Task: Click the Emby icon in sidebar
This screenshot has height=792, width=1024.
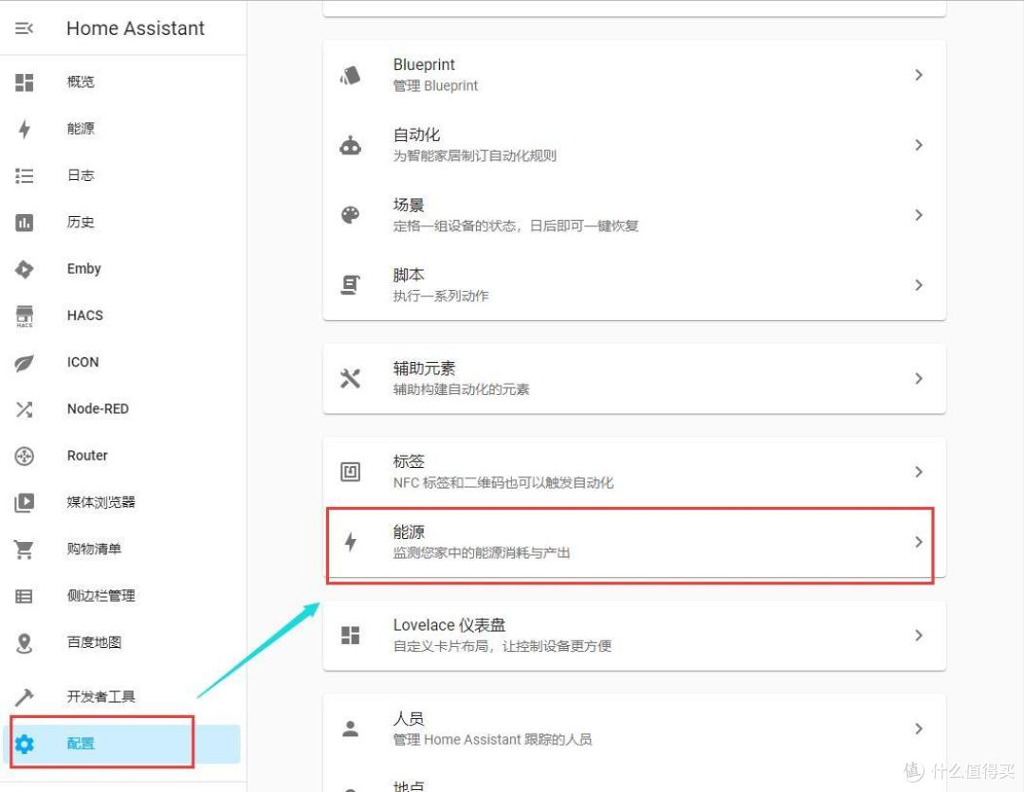Action: (24, 269)
